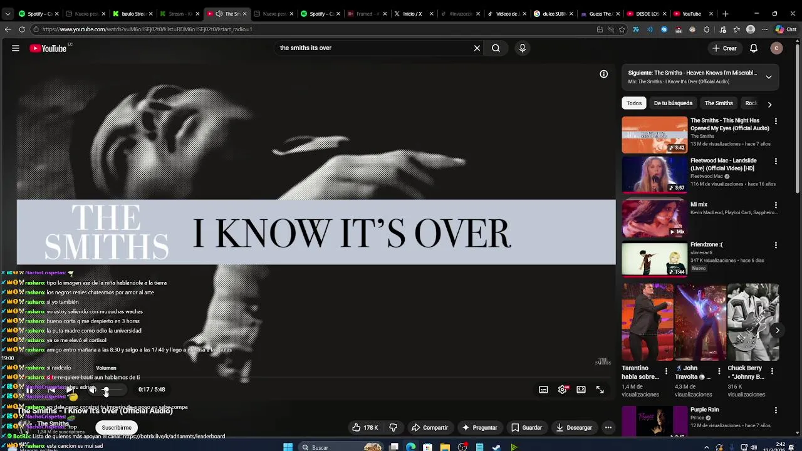Show video info card icon

(x=604, y=74)
